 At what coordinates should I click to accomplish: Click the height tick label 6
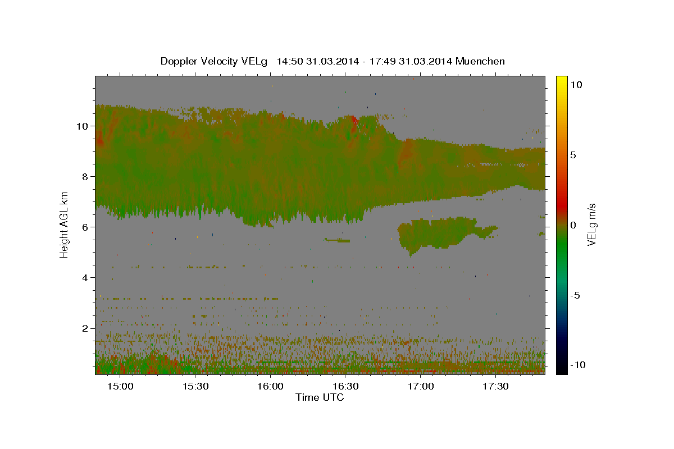tap(85, 227)
